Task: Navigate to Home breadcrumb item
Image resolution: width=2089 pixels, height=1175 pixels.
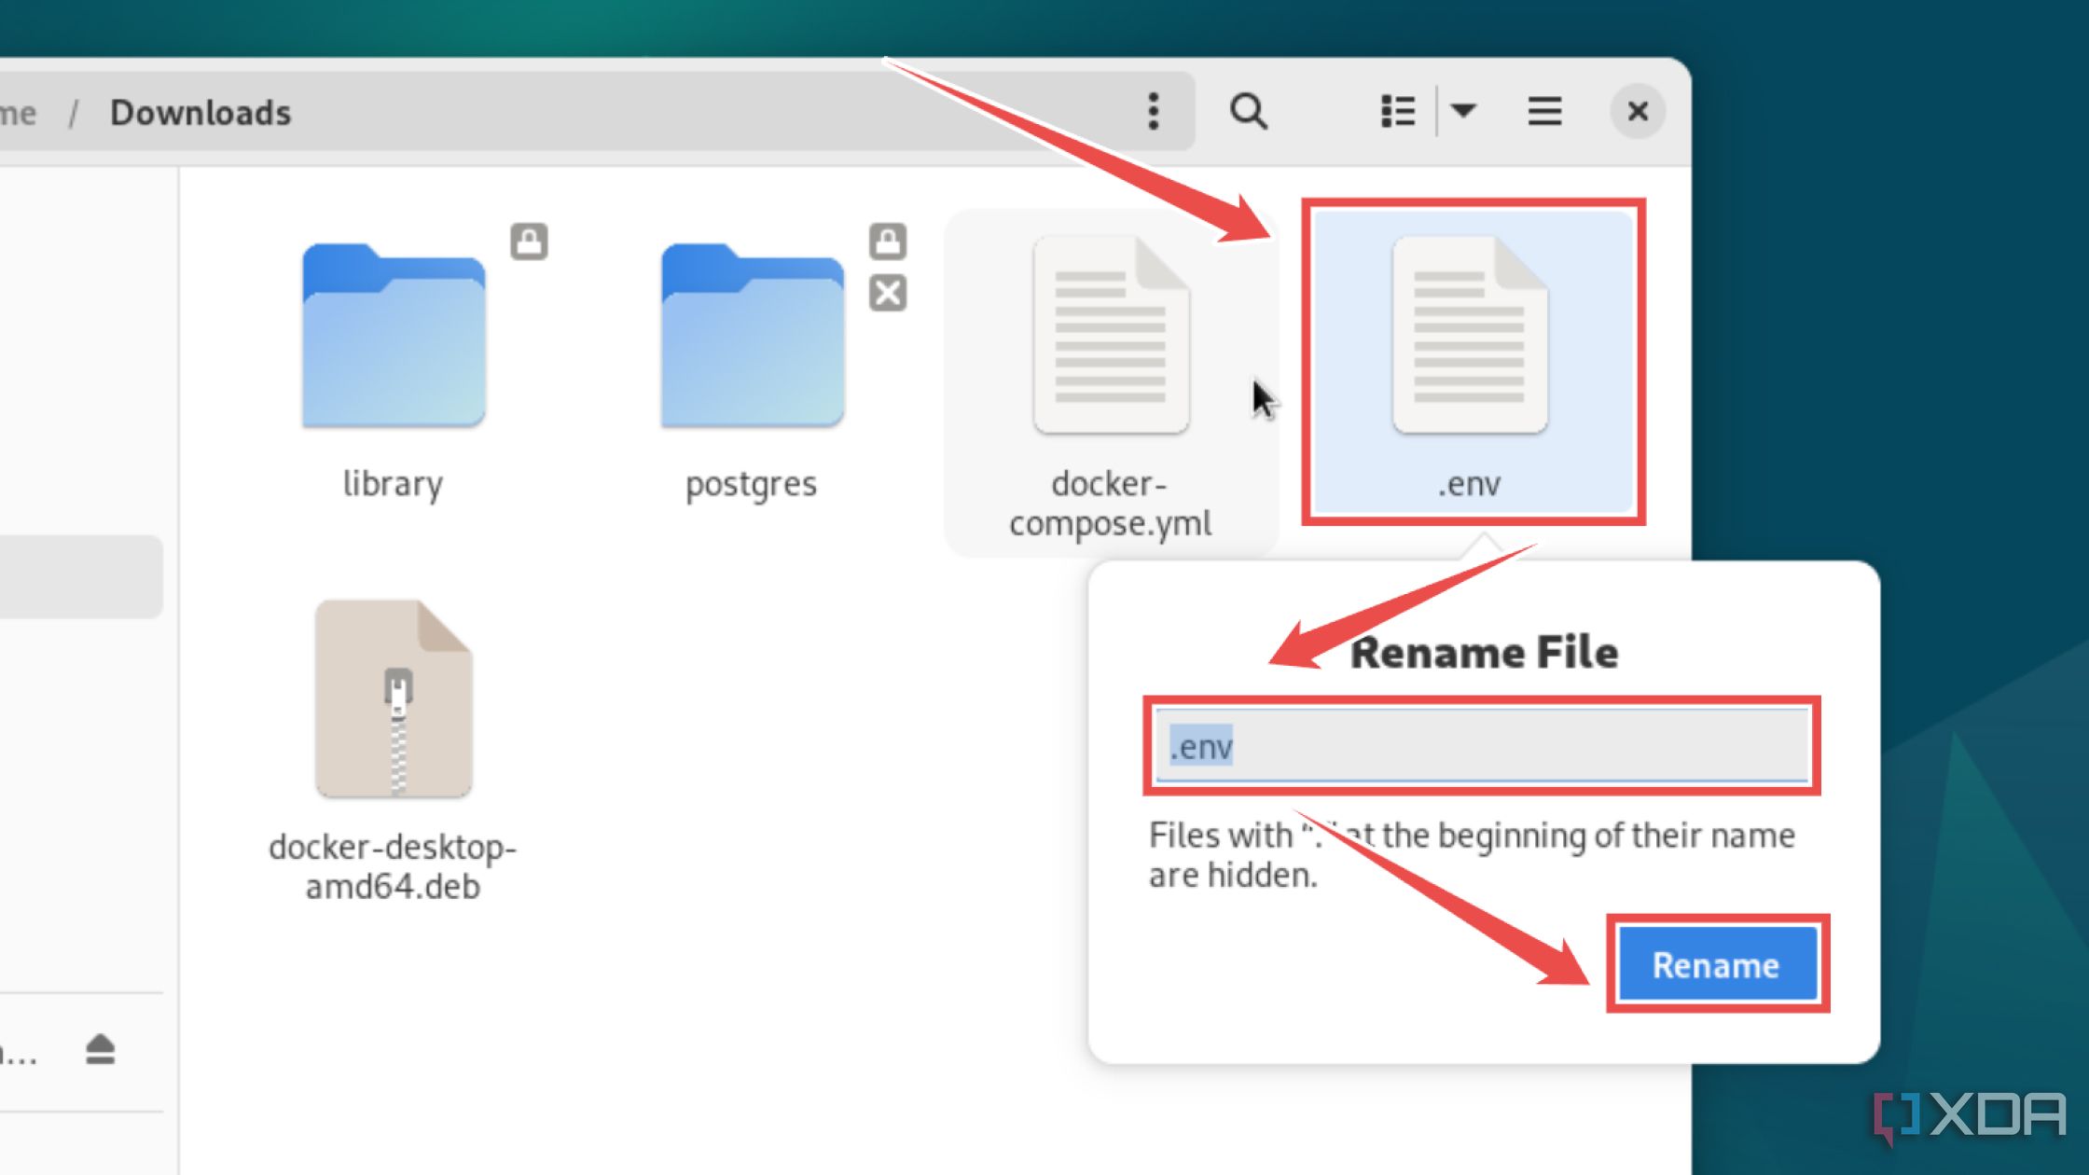Action: click(19, 112)
